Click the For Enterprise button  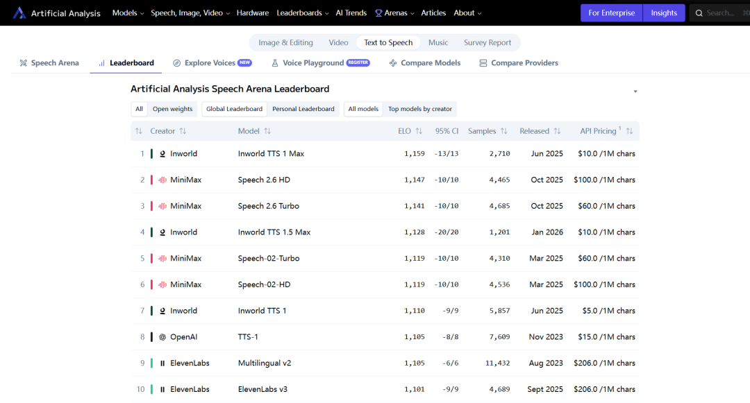(611, 13)
